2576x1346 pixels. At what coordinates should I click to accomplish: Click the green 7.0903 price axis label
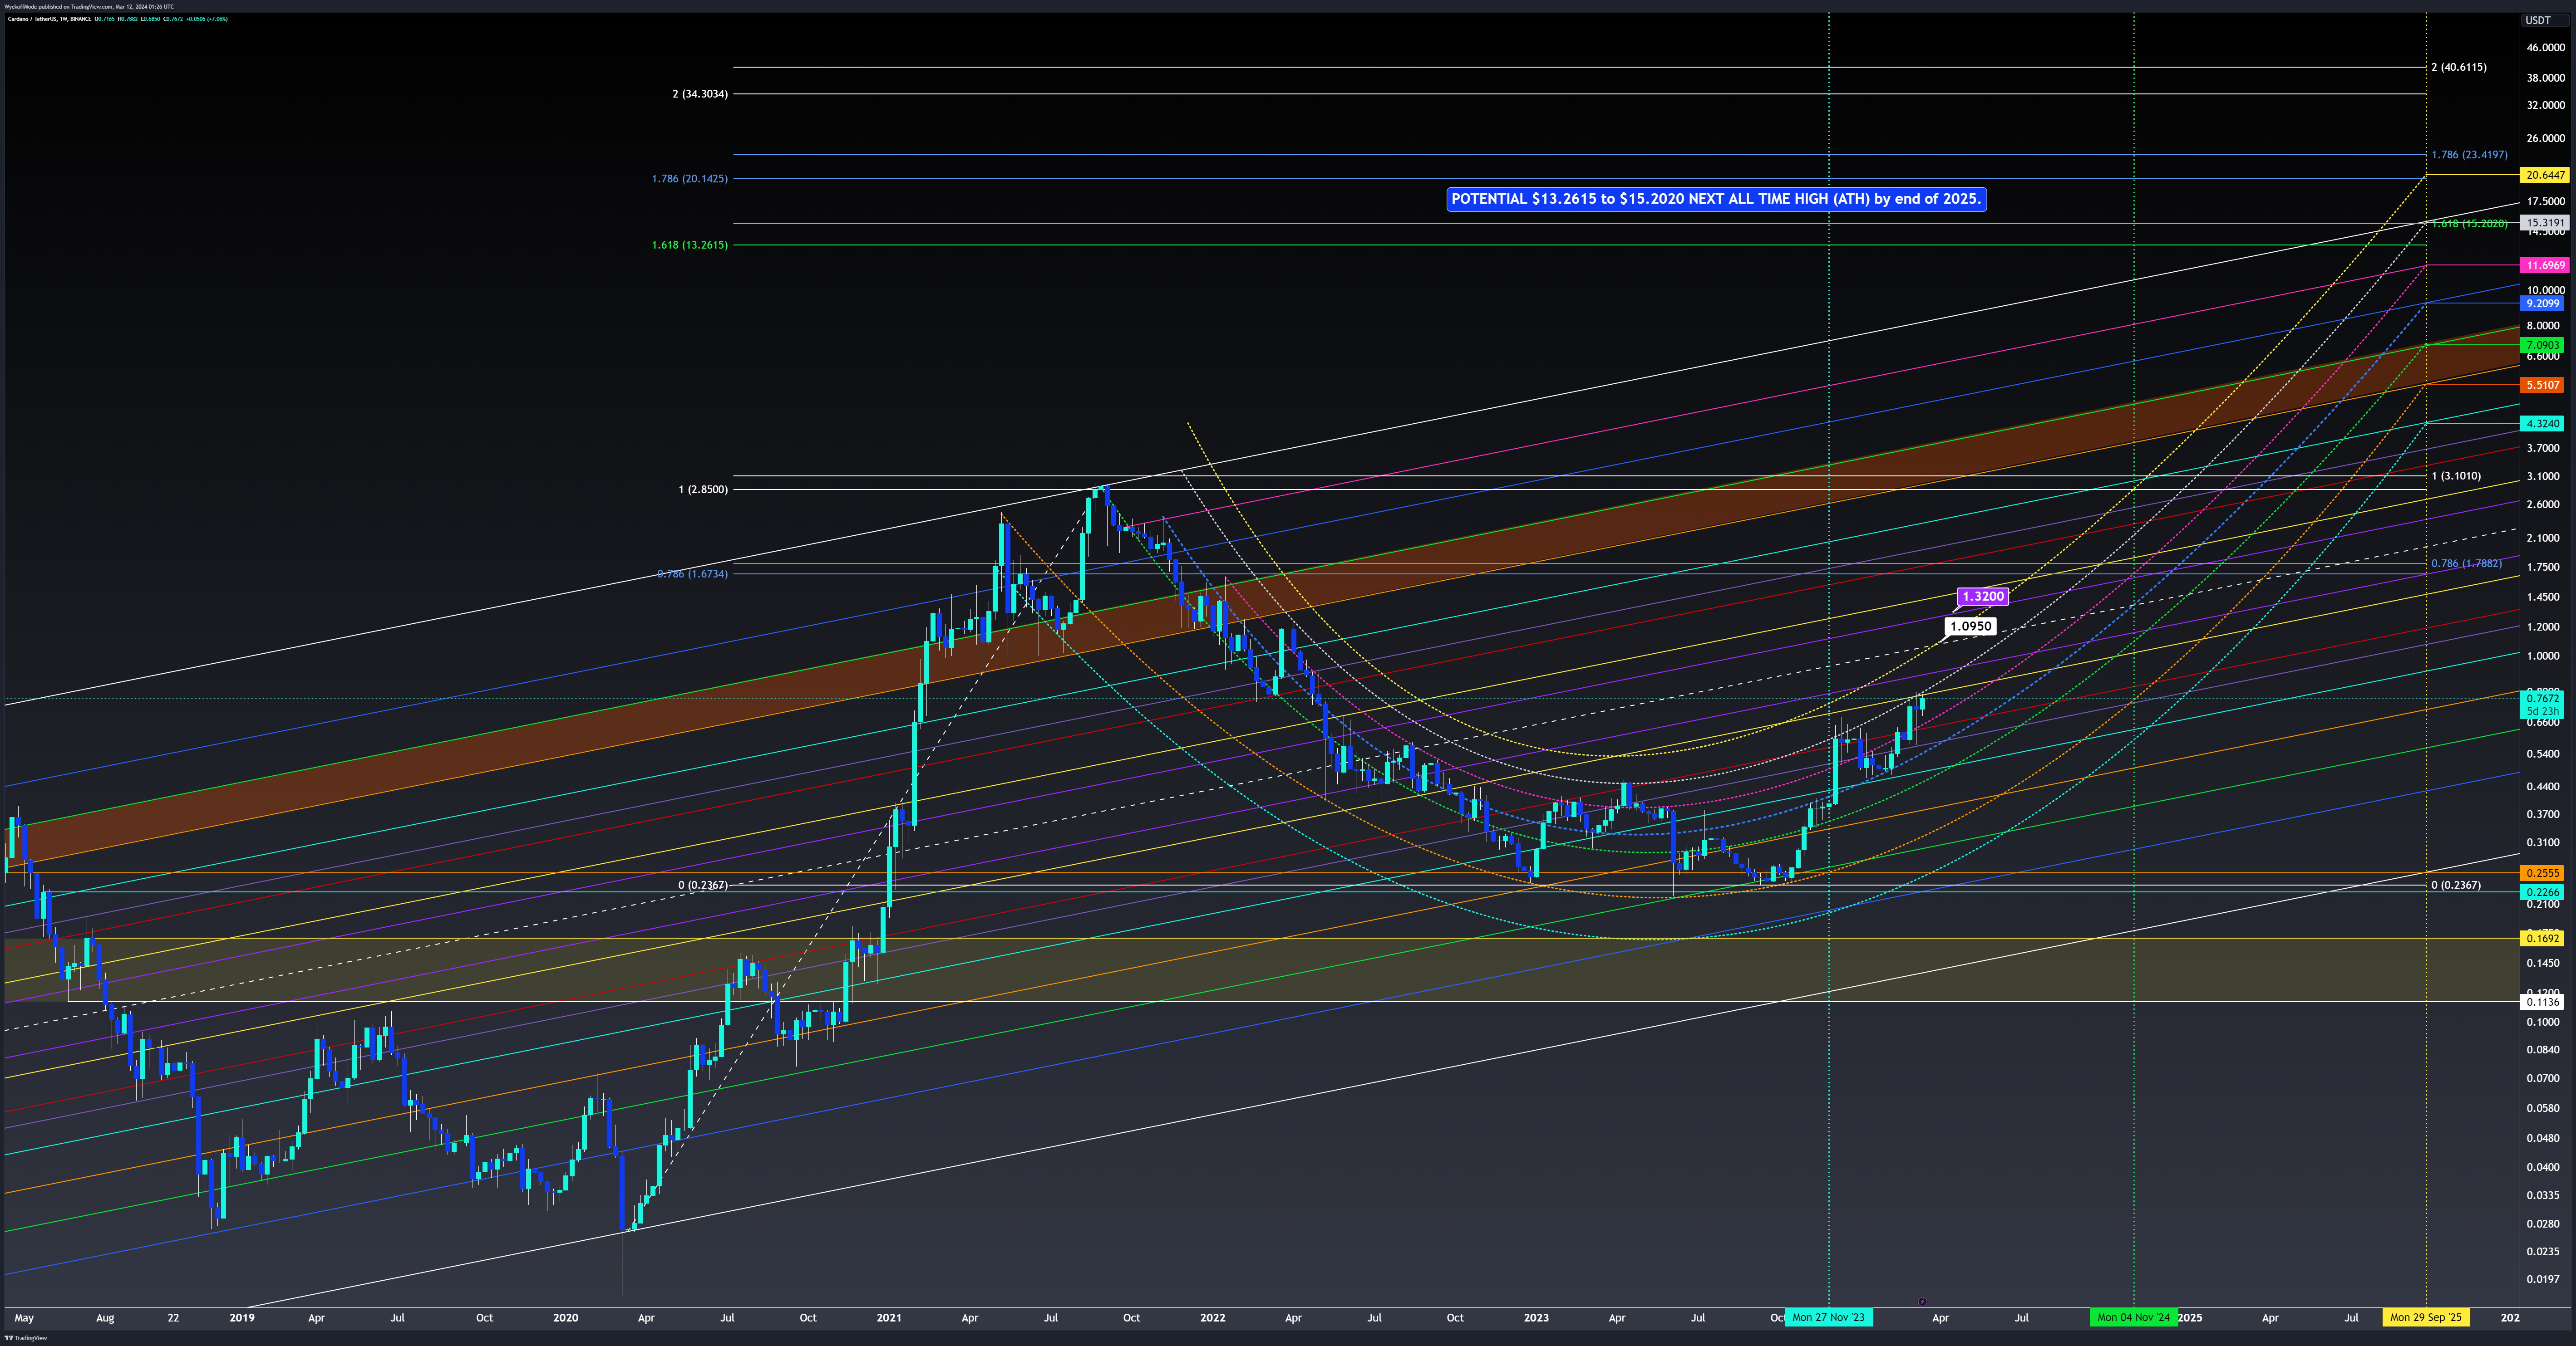click(x=2542, y=346)
